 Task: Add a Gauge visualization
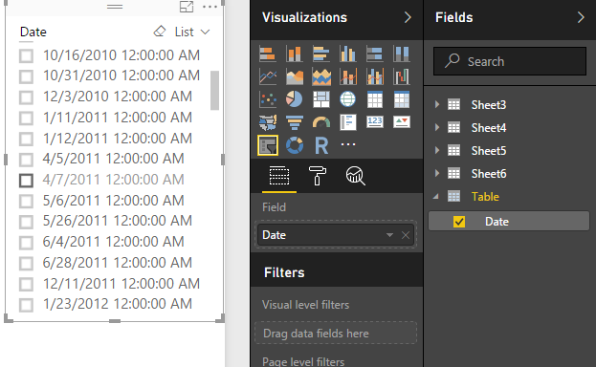pyautogui.click(x=321, y=122)
